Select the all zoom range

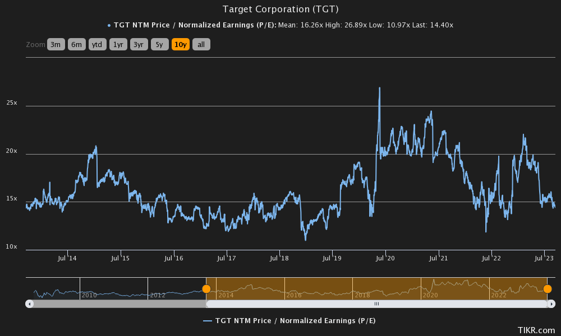[x=201, y=44]
